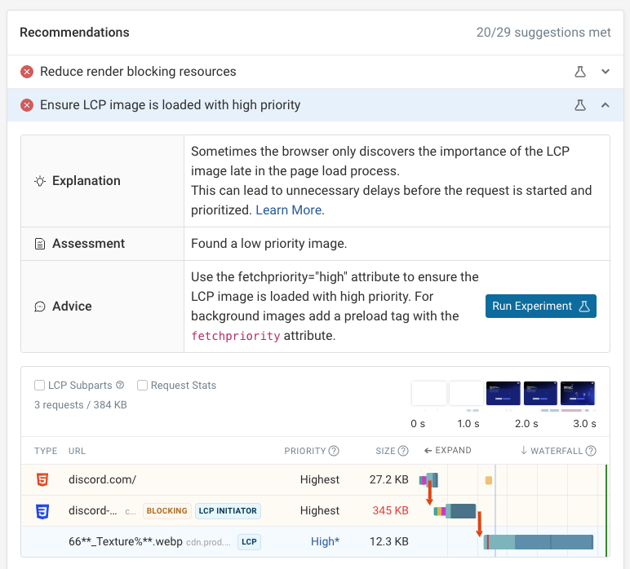Viewport: 630px width, 569px height.
Task: Click the 20/29 suggestions met text
Action: coord(543,32)
